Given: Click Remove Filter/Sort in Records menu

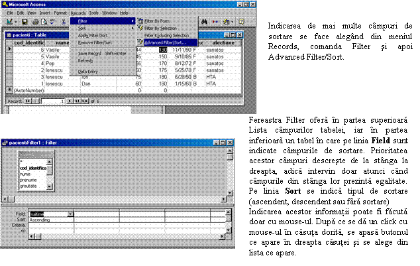Looking at the screenshot, I should [95, 42].
